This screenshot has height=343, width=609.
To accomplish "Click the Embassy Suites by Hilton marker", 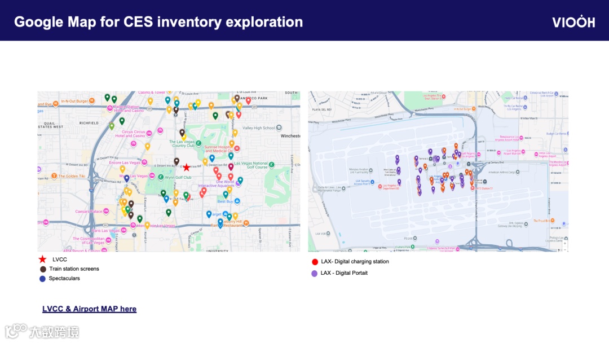I will (458, 249).
